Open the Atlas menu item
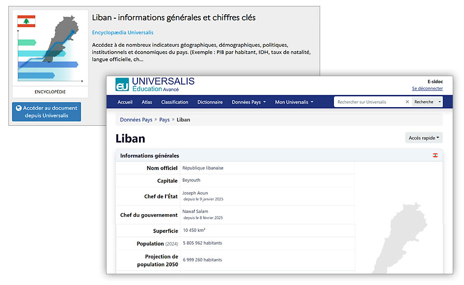 (147, 102)
